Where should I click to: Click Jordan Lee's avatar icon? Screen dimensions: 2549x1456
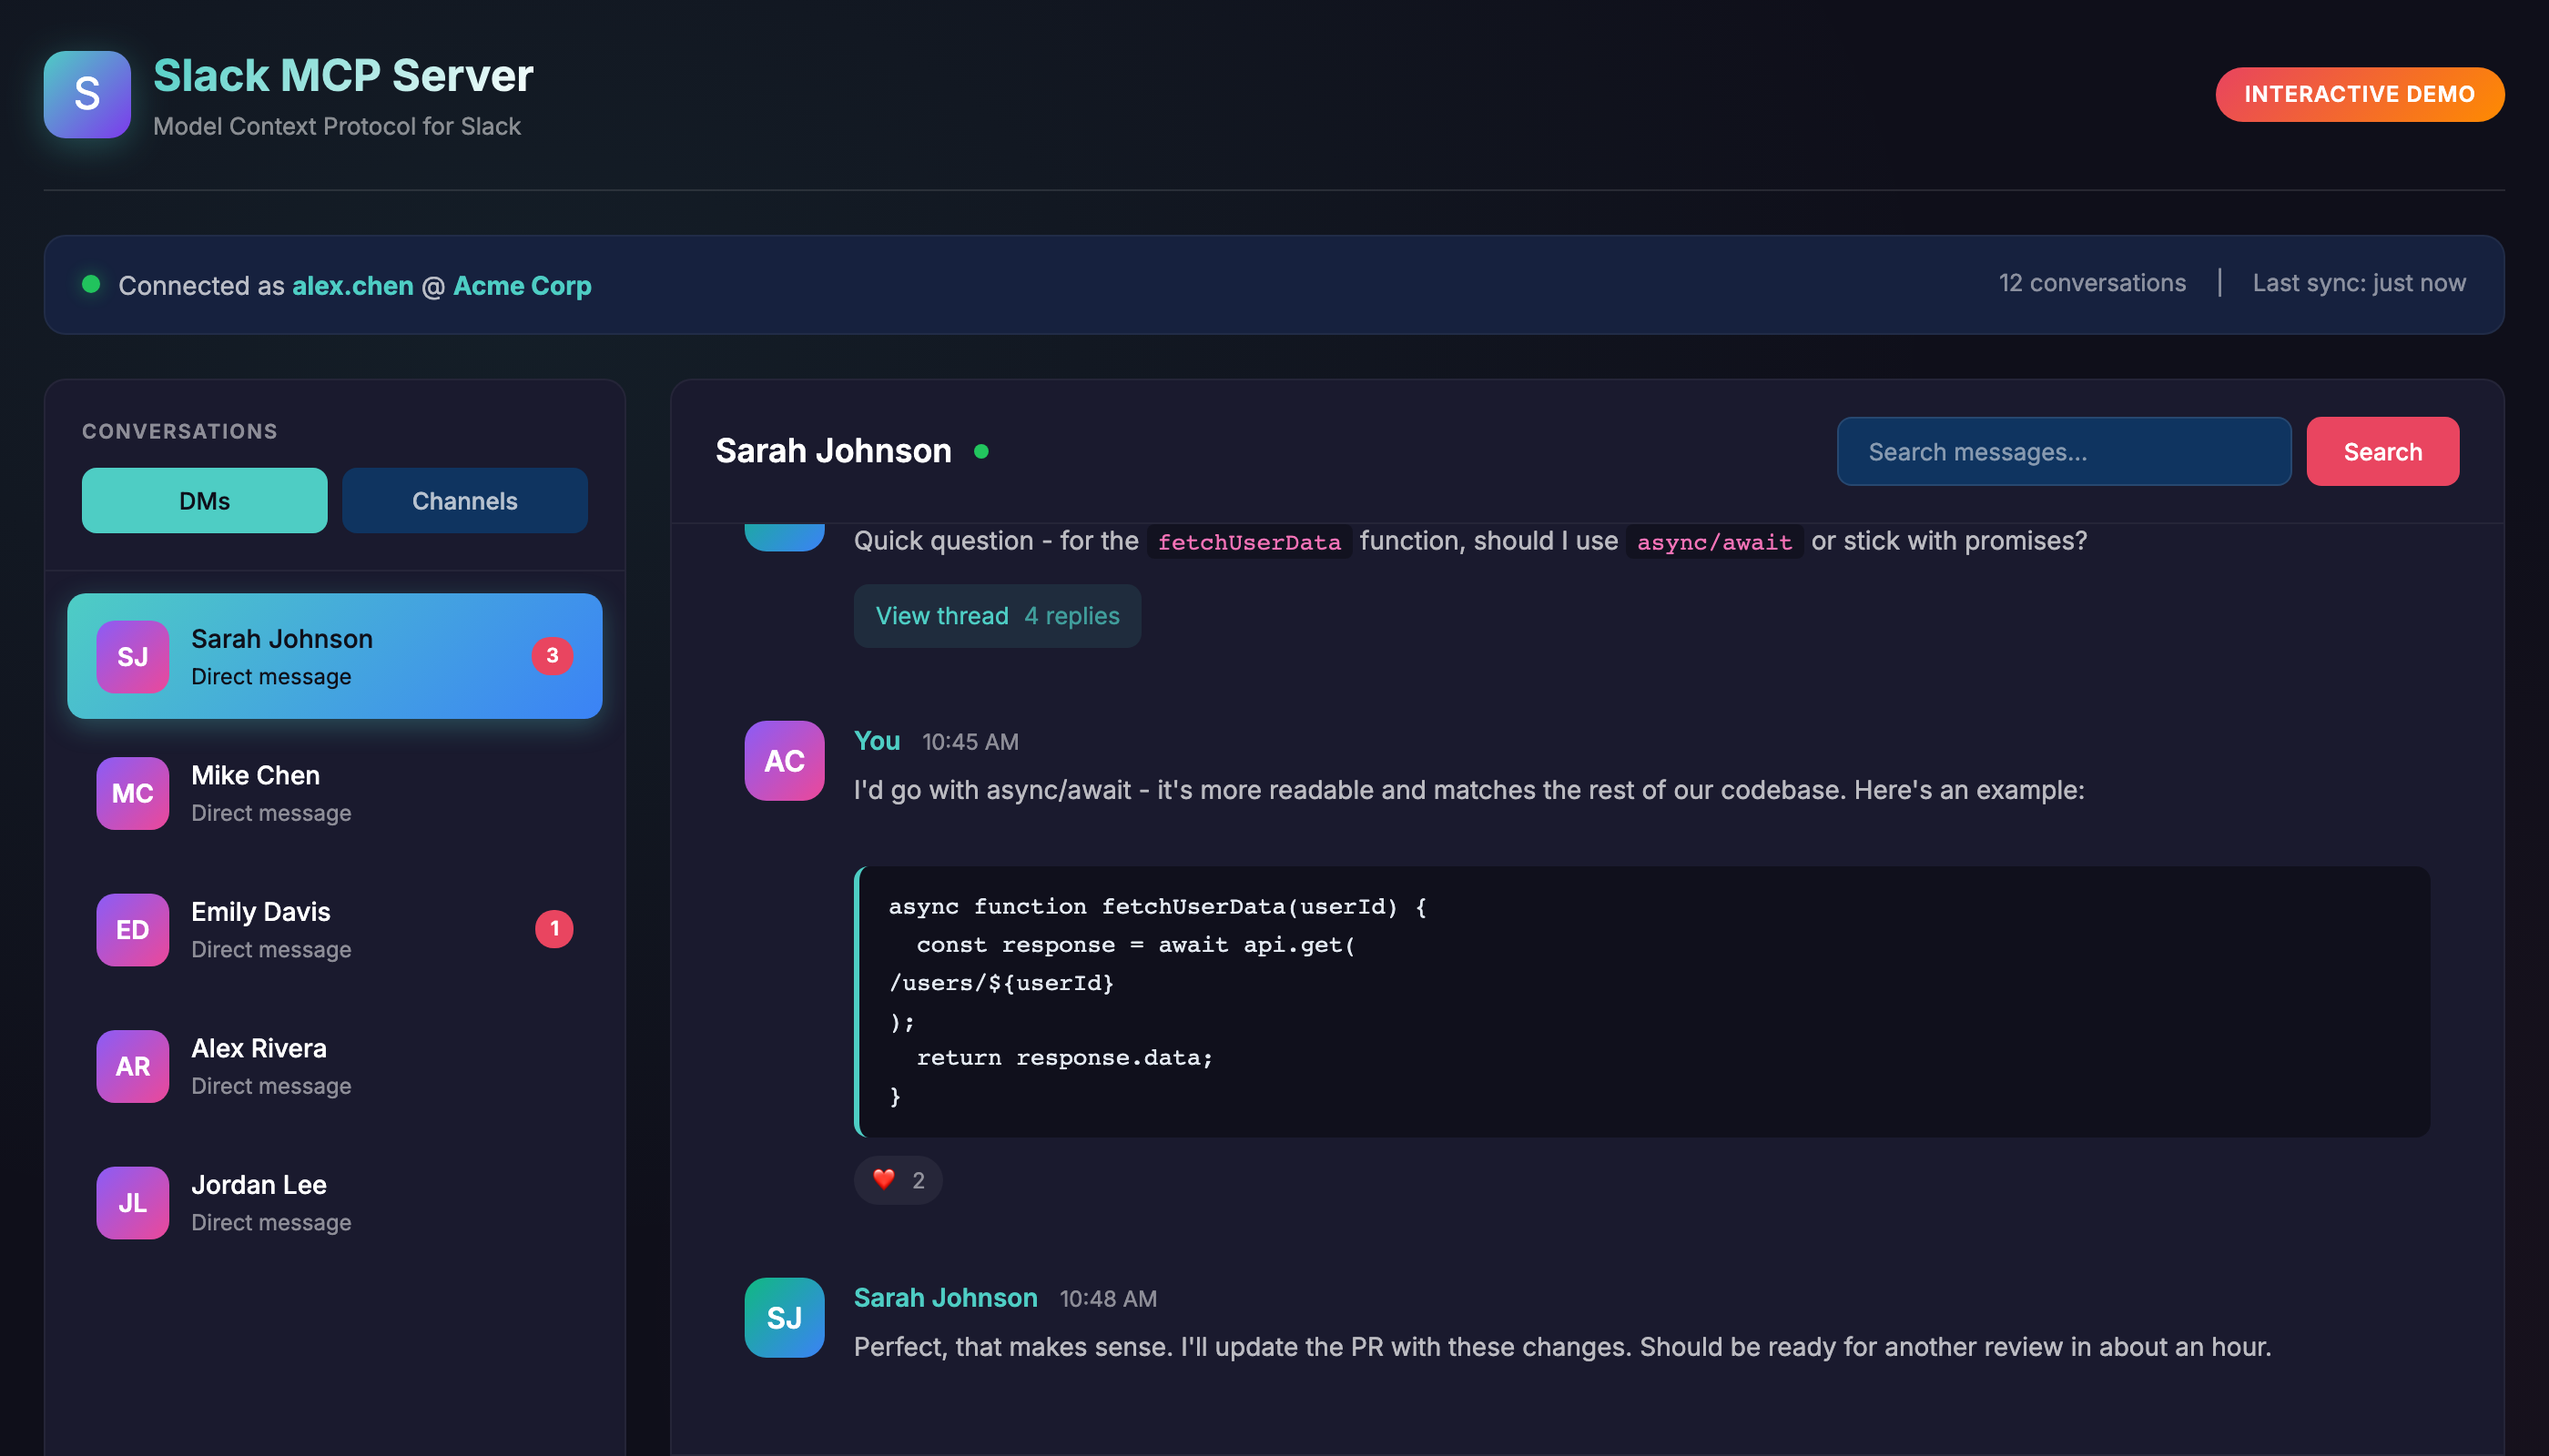click(x=131, y=1202)
